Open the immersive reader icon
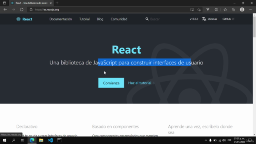The height and width of the screenshot is (144, 256). tap(192, 10)
